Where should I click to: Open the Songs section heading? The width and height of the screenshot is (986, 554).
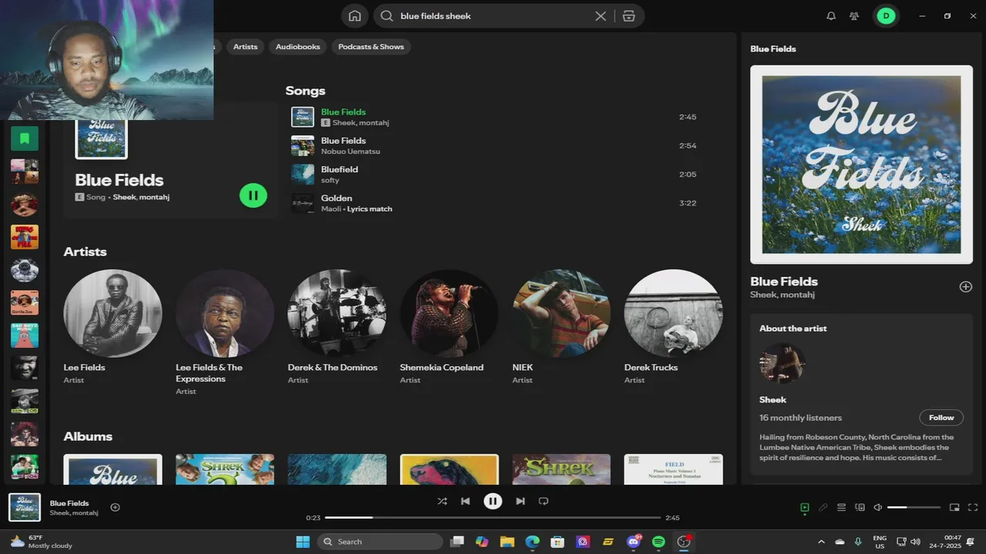[305, 91]
